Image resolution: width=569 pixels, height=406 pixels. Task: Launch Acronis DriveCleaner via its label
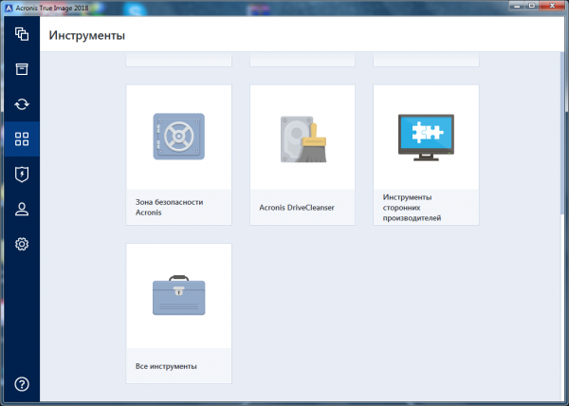[x=297, y=207]
